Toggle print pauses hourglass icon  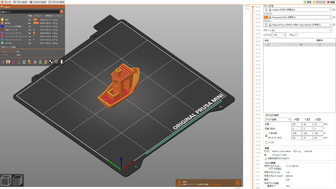click(40, 62)
